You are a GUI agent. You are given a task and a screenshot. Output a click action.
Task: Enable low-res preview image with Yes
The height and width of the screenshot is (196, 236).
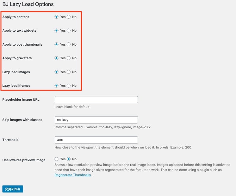point(57,159)
